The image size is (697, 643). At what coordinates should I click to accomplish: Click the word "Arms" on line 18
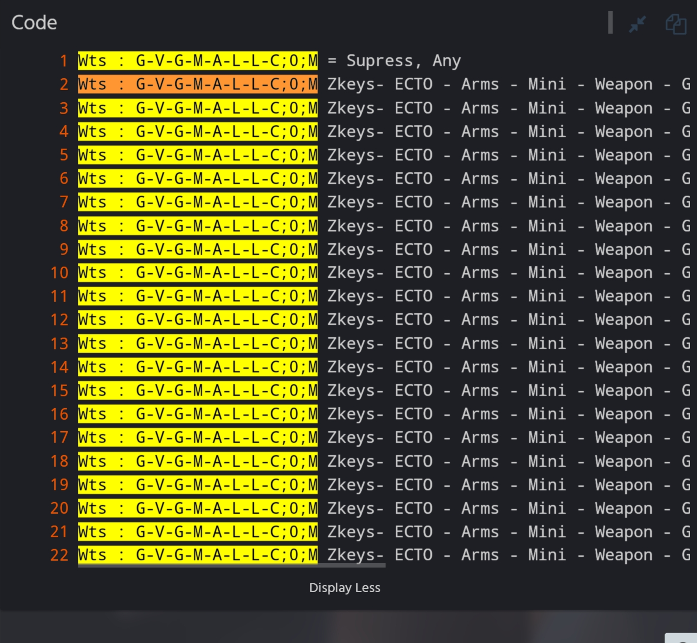[x=480, y=461]
